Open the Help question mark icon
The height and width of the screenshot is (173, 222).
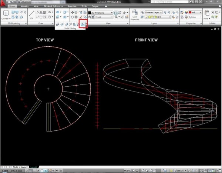[x=220, y=6]
